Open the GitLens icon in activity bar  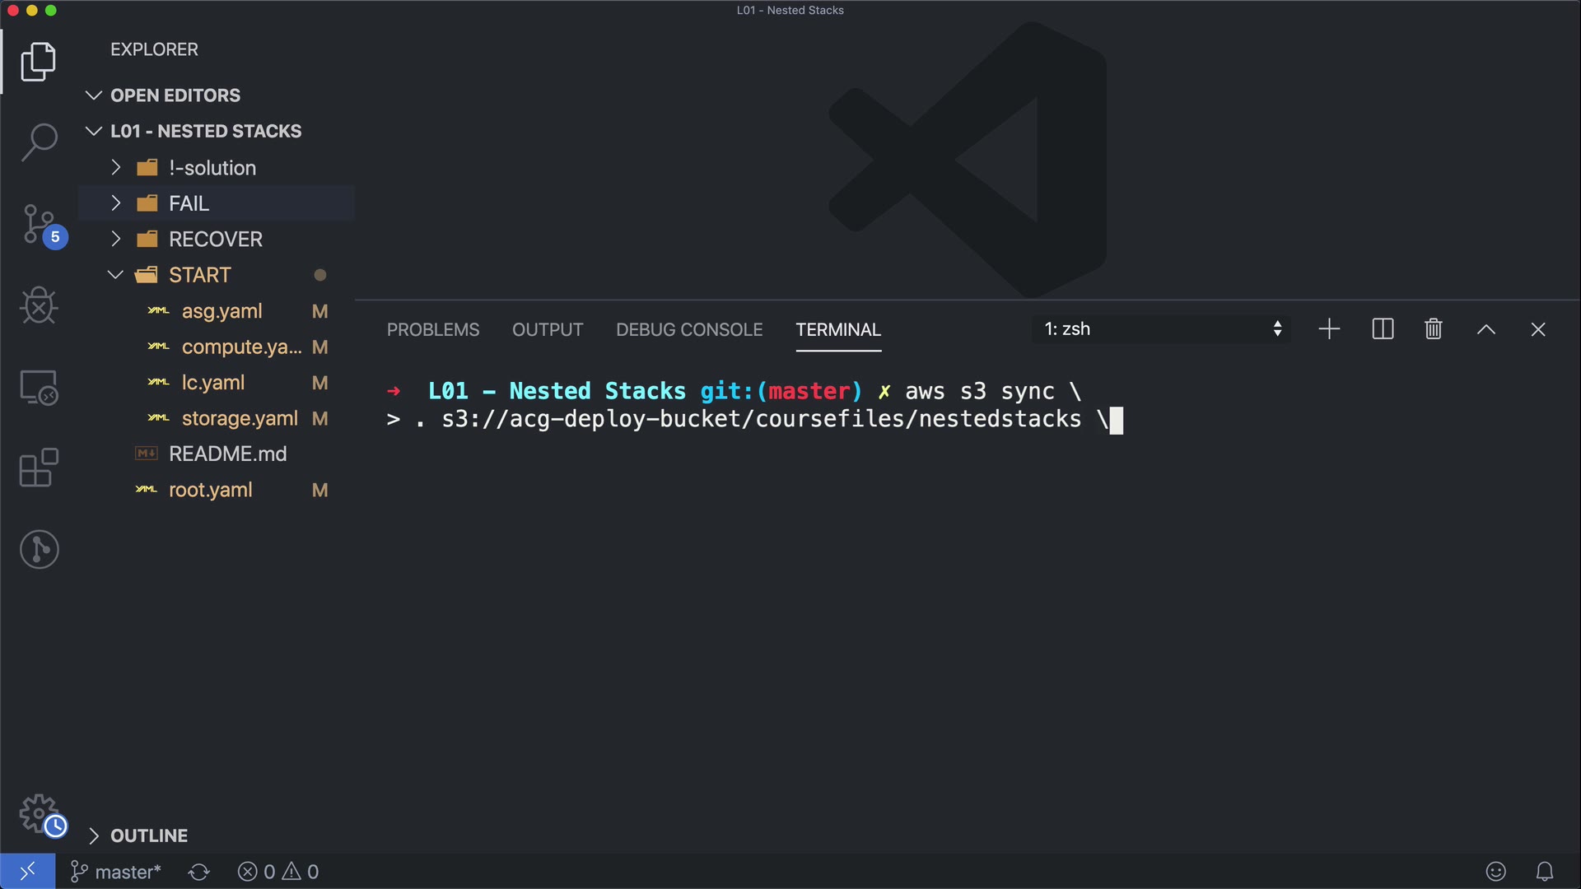(x=39, y=549)
